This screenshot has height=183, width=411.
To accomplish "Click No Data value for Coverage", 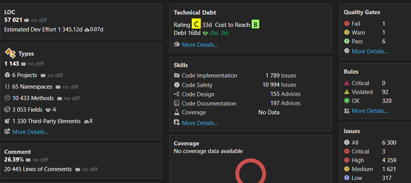I will tap(269, 112).
